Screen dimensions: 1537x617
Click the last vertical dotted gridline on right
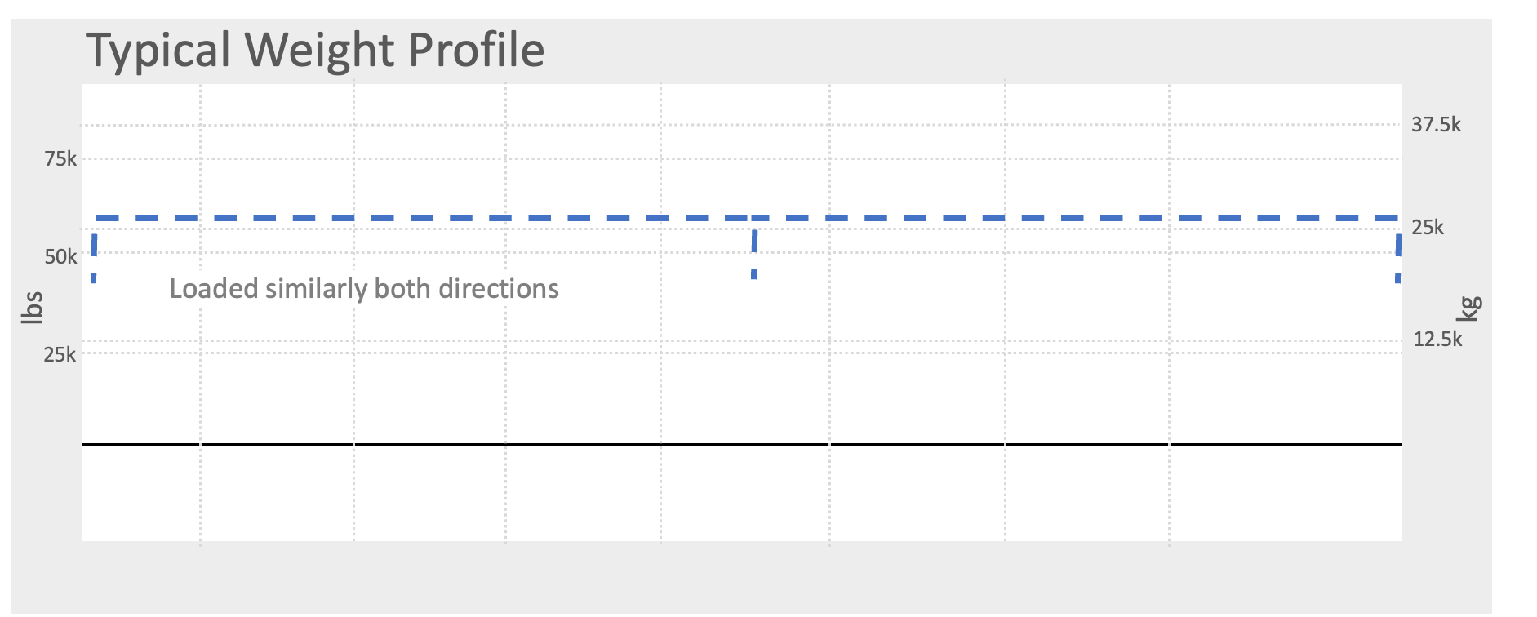pyautogui.click(x=1169, y=367)
